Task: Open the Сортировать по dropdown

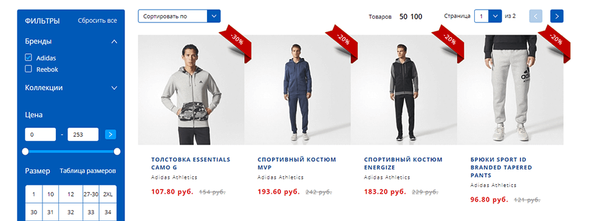Action: point(179,16)
